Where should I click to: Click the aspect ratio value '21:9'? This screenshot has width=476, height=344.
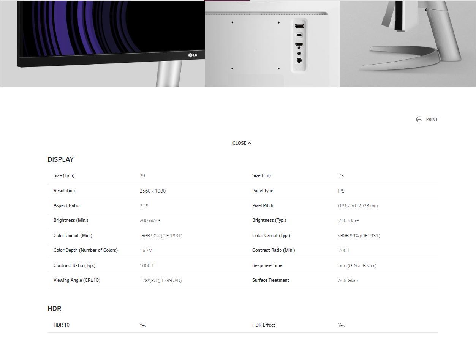(x=144, y=206)
